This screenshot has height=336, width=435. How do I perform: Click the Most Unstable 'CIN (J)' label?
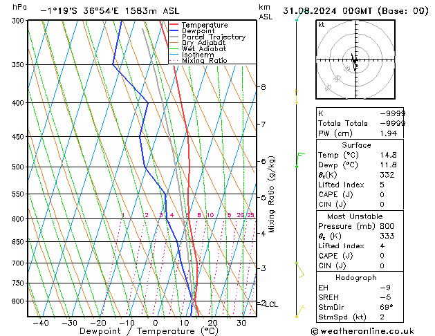tap(332, 266)
